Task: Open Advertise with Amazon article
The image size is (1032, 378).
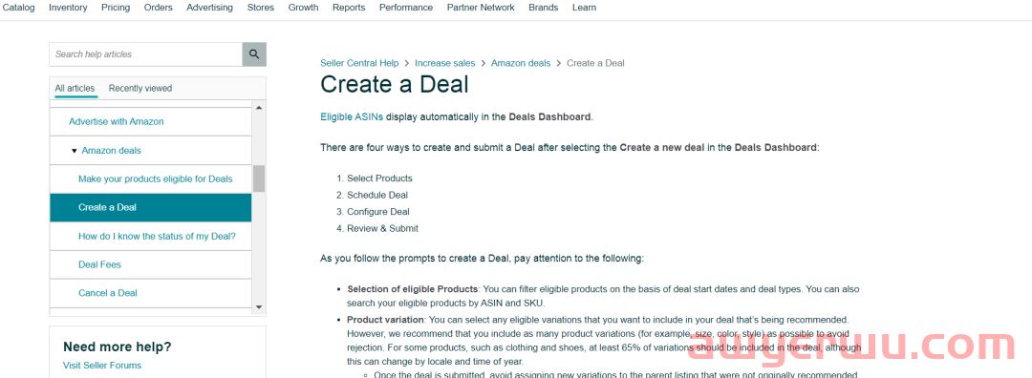Action: click(x=117, y=121)
